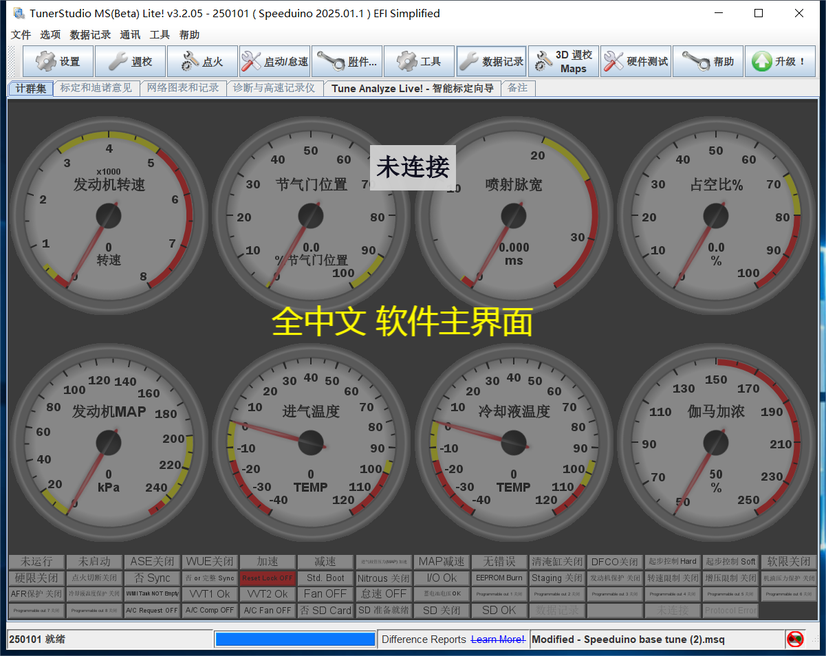
Task: Click the ASE关闭 status indicator
Action: point(152,562)
